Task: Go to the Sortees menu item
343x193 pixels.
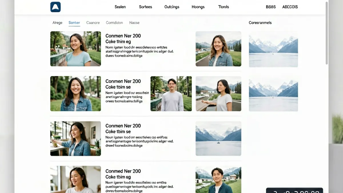Action: tap(145, 7)
